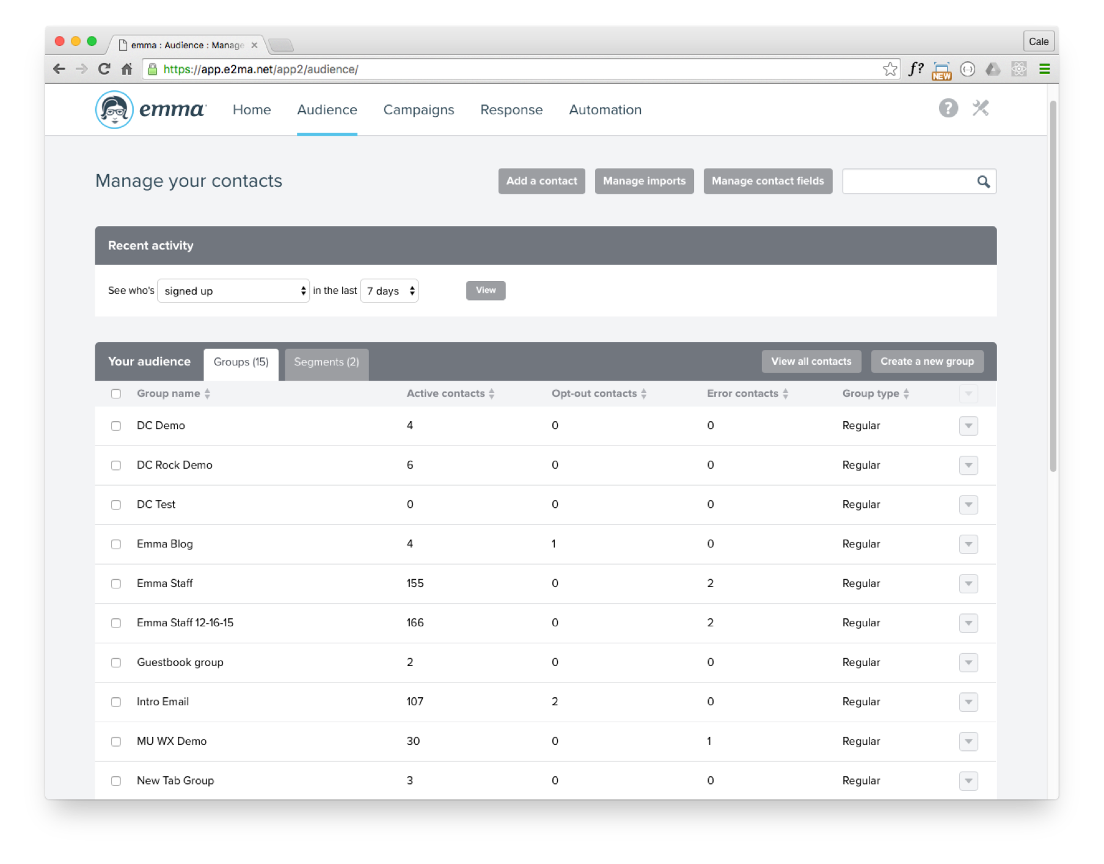Click the contact search input field
This screenshot has height=864, width=1104.
(x=909, y=181)
